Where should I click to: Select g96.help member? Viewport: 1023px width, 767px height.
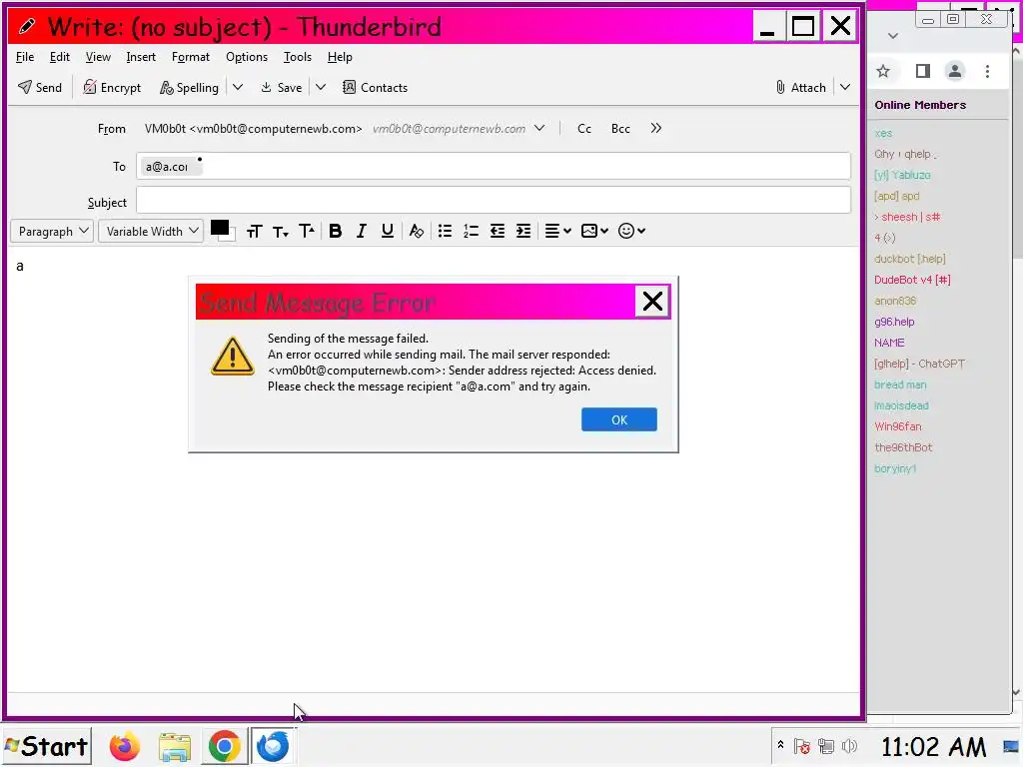coord(894,322)
